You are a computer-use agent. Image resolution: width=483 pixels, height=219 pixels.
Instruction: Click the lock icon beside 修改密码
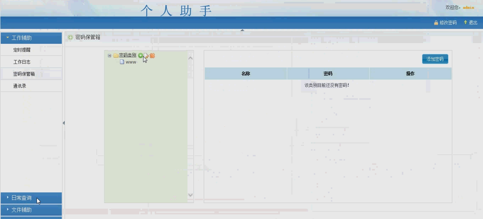pyautogui.click(x=436, y=23)
